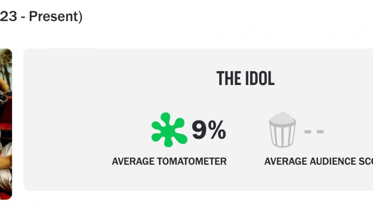Click the THE IDOL series title

coord(245,79)
